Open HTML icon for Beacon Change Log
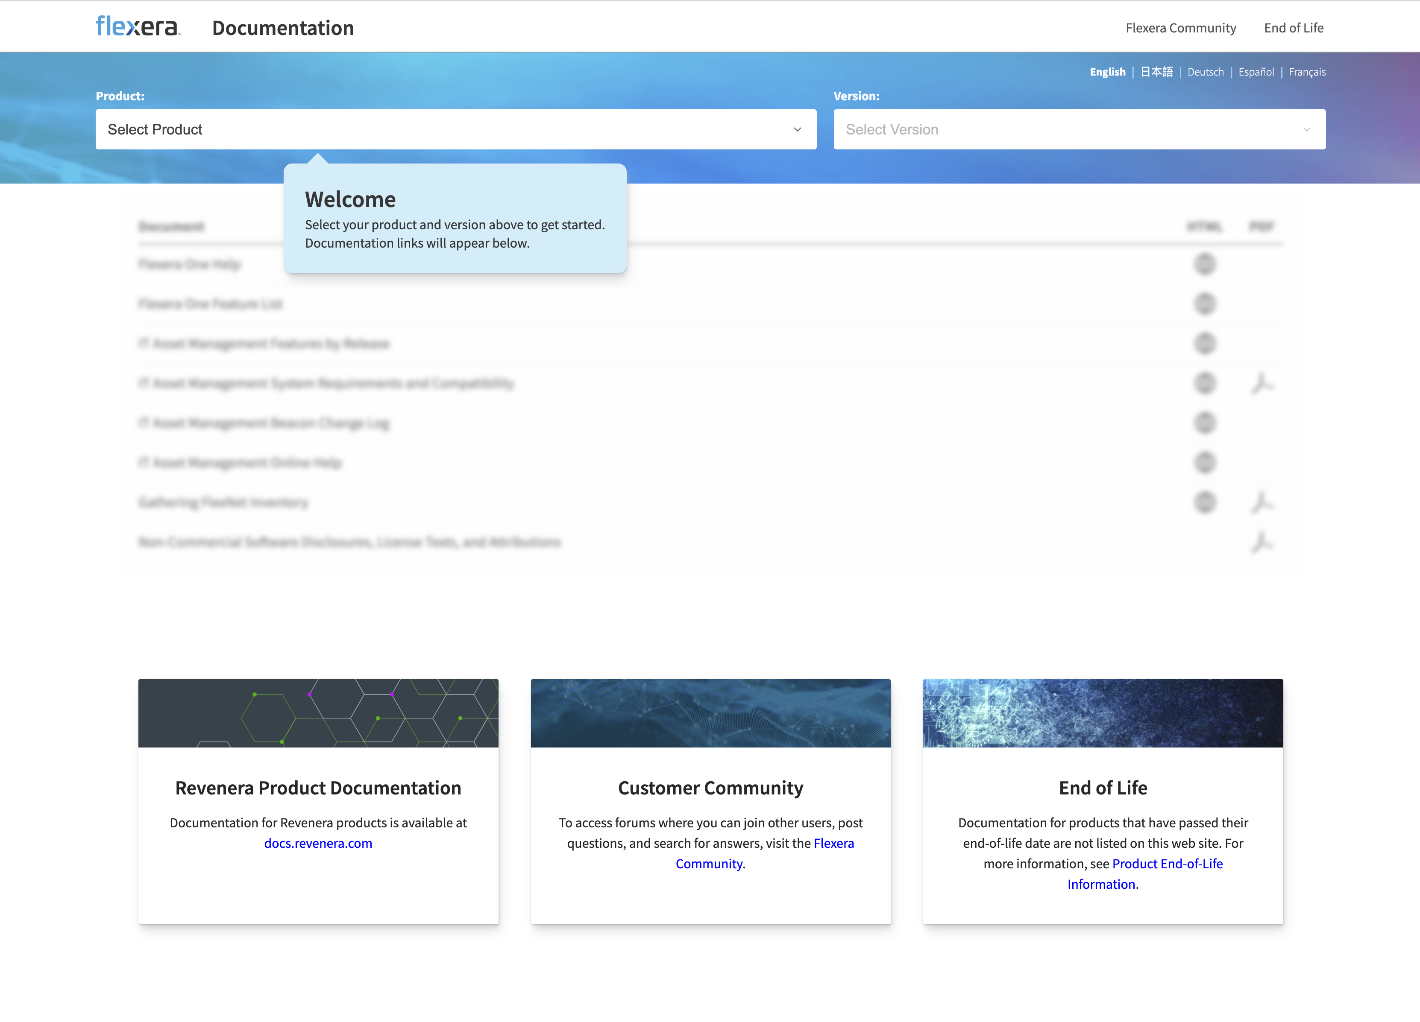The image size is (1420, 1022). (1204, 423)
